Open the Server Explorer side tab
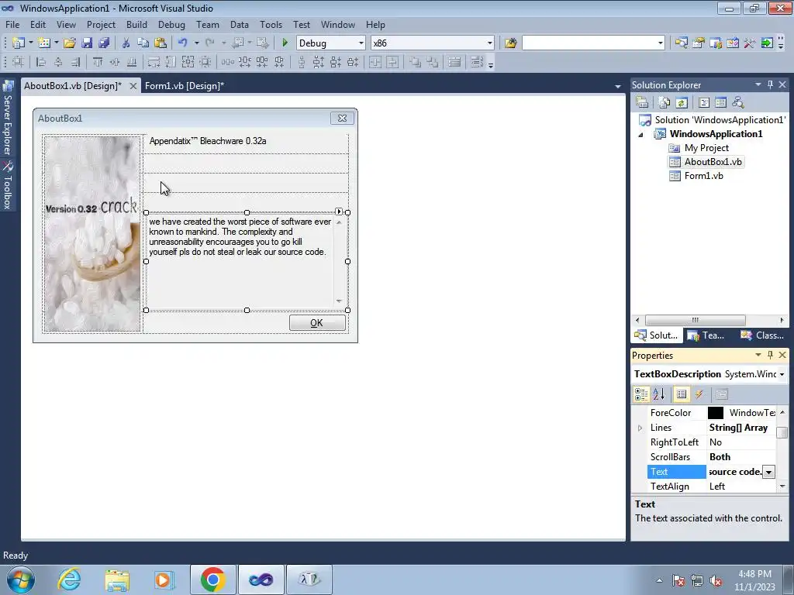Screen dimensions: 794x595 coord(7,119)
